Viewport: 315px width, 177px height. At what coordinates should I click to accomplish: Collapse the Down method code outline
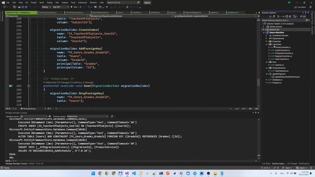(29, 86)
